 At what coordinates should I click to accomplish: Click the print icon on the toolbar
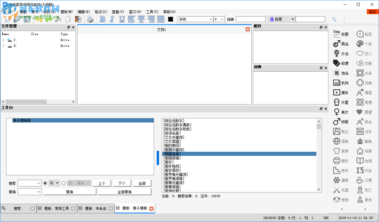click(90, 19)
